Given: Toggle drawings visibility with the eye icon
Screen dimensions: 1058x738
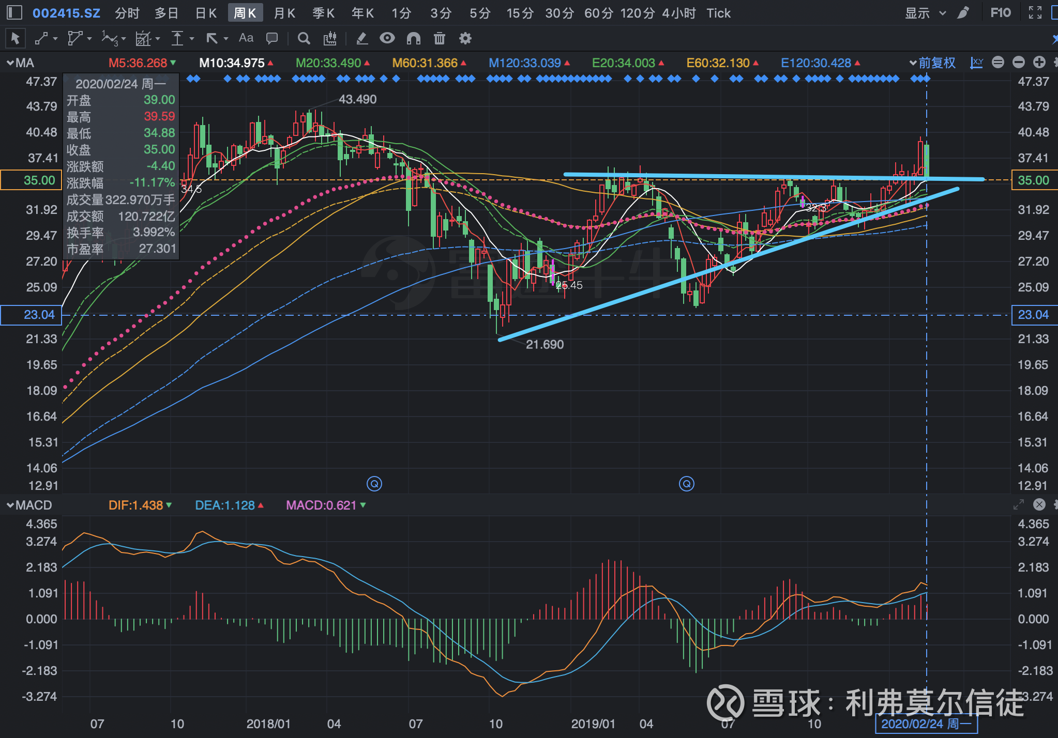Looking at the screenshot, I should pyautogui.click(x=387, y=38).
